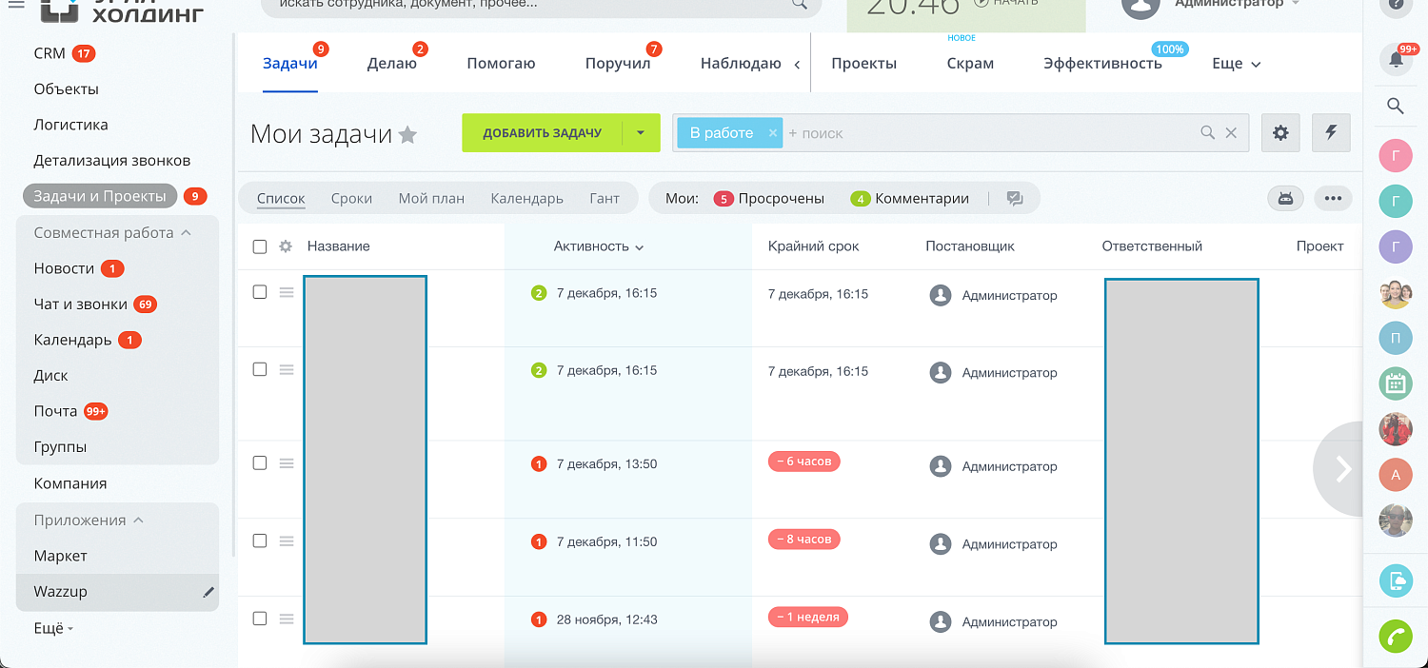Click the column settings gear in the table header
This screenshot has width=1428, height=668.
[284, 246]
